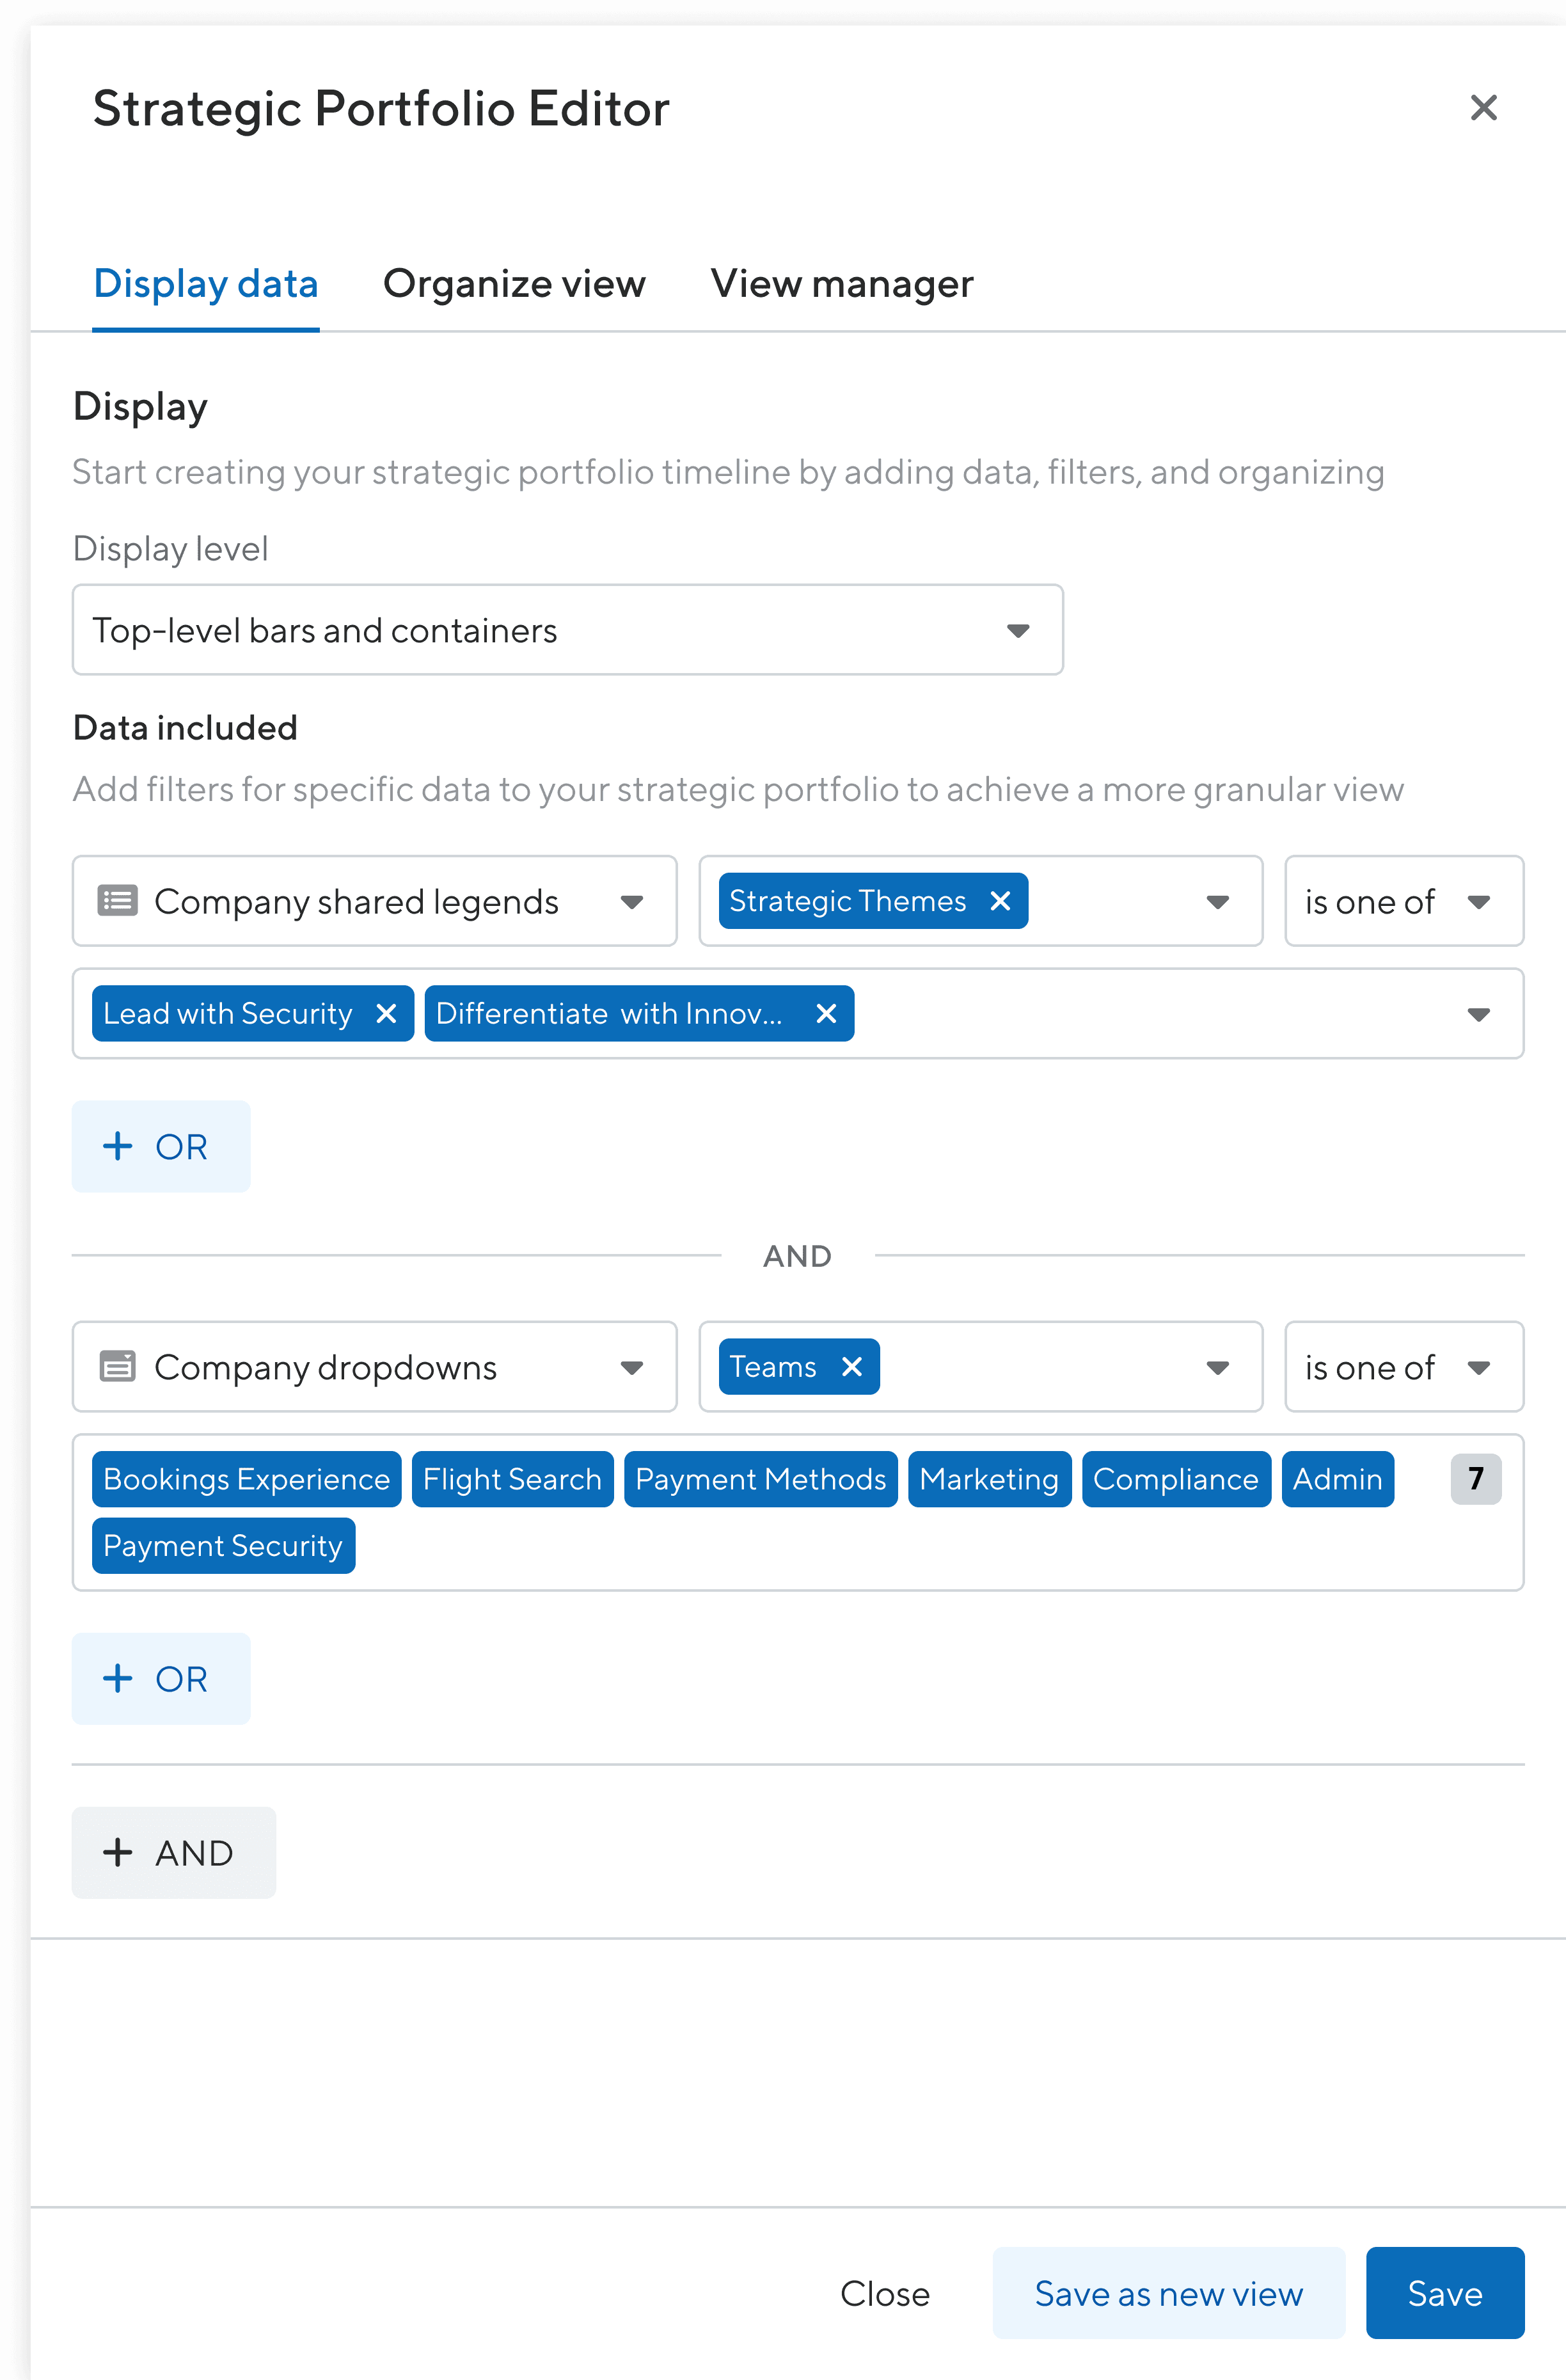Image resolution: width=1566 pixels, height=2380 pixels.
Task: Expand the Company dropdowns selector
Action: coord(631,1368)
